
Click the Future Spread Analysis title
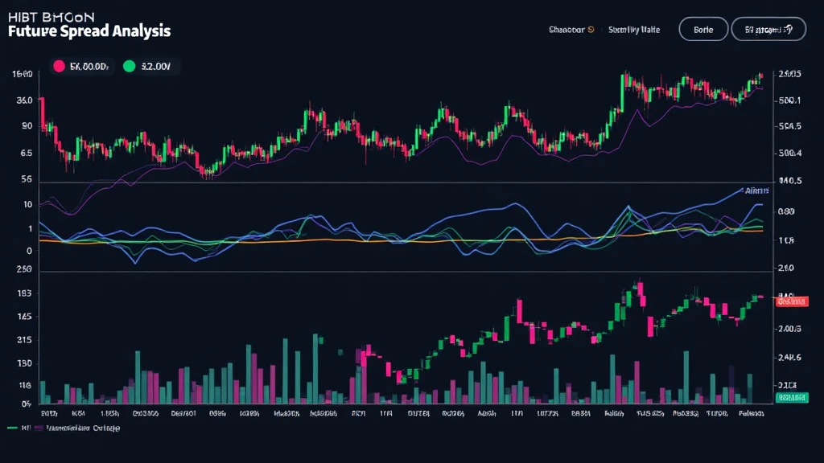click(88, 31)
